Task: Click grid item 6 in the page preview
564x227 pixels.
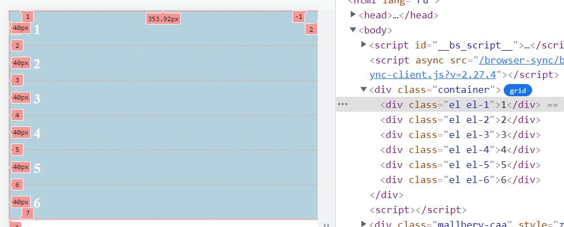Action: click(x=163, y=202)
